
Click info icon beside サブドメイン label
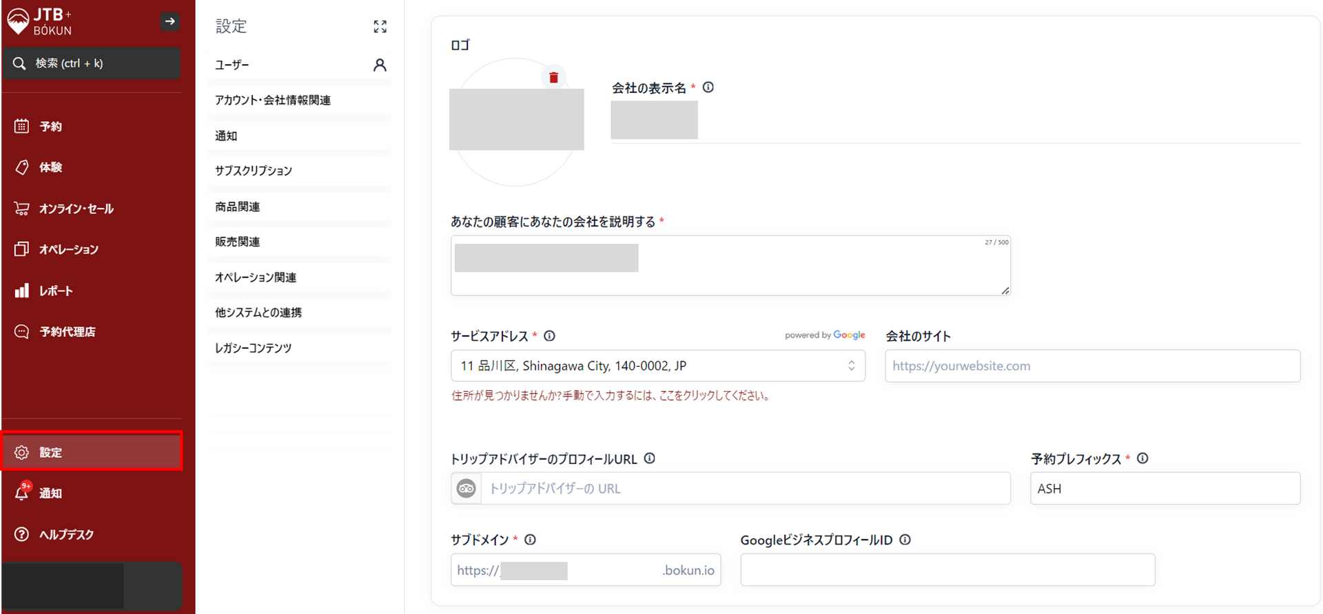[530, 540]
